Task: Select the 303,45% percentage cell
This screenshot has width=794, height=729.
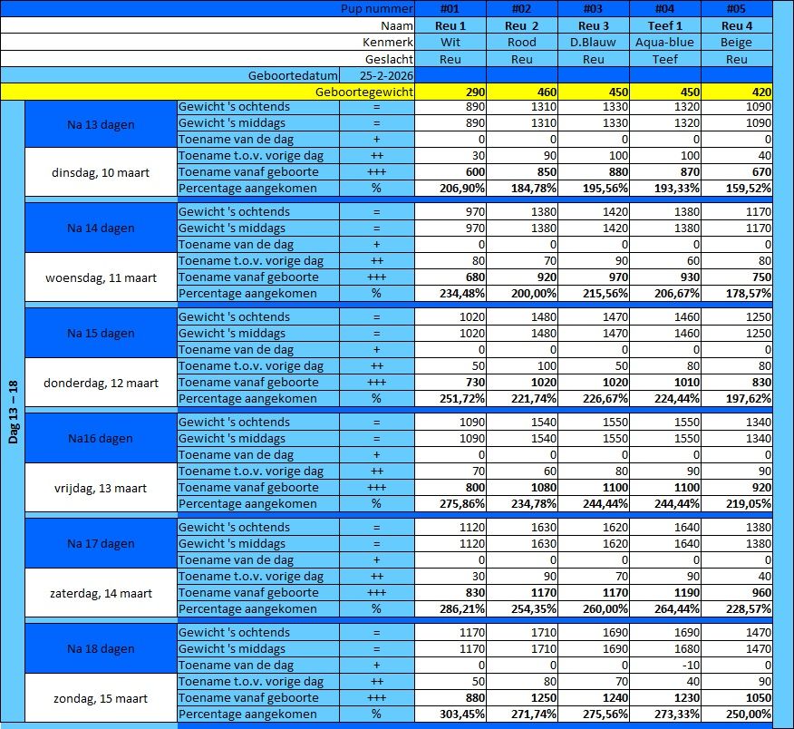Action: tap(450, 714)
